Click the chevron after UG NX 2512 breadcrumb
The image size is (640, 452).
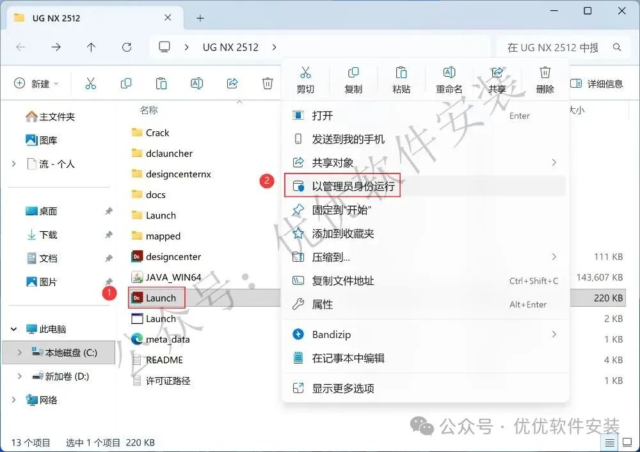[x=275, y=47]
